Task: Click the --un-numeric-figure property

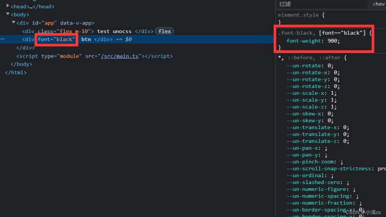Action: click(316, 190)
